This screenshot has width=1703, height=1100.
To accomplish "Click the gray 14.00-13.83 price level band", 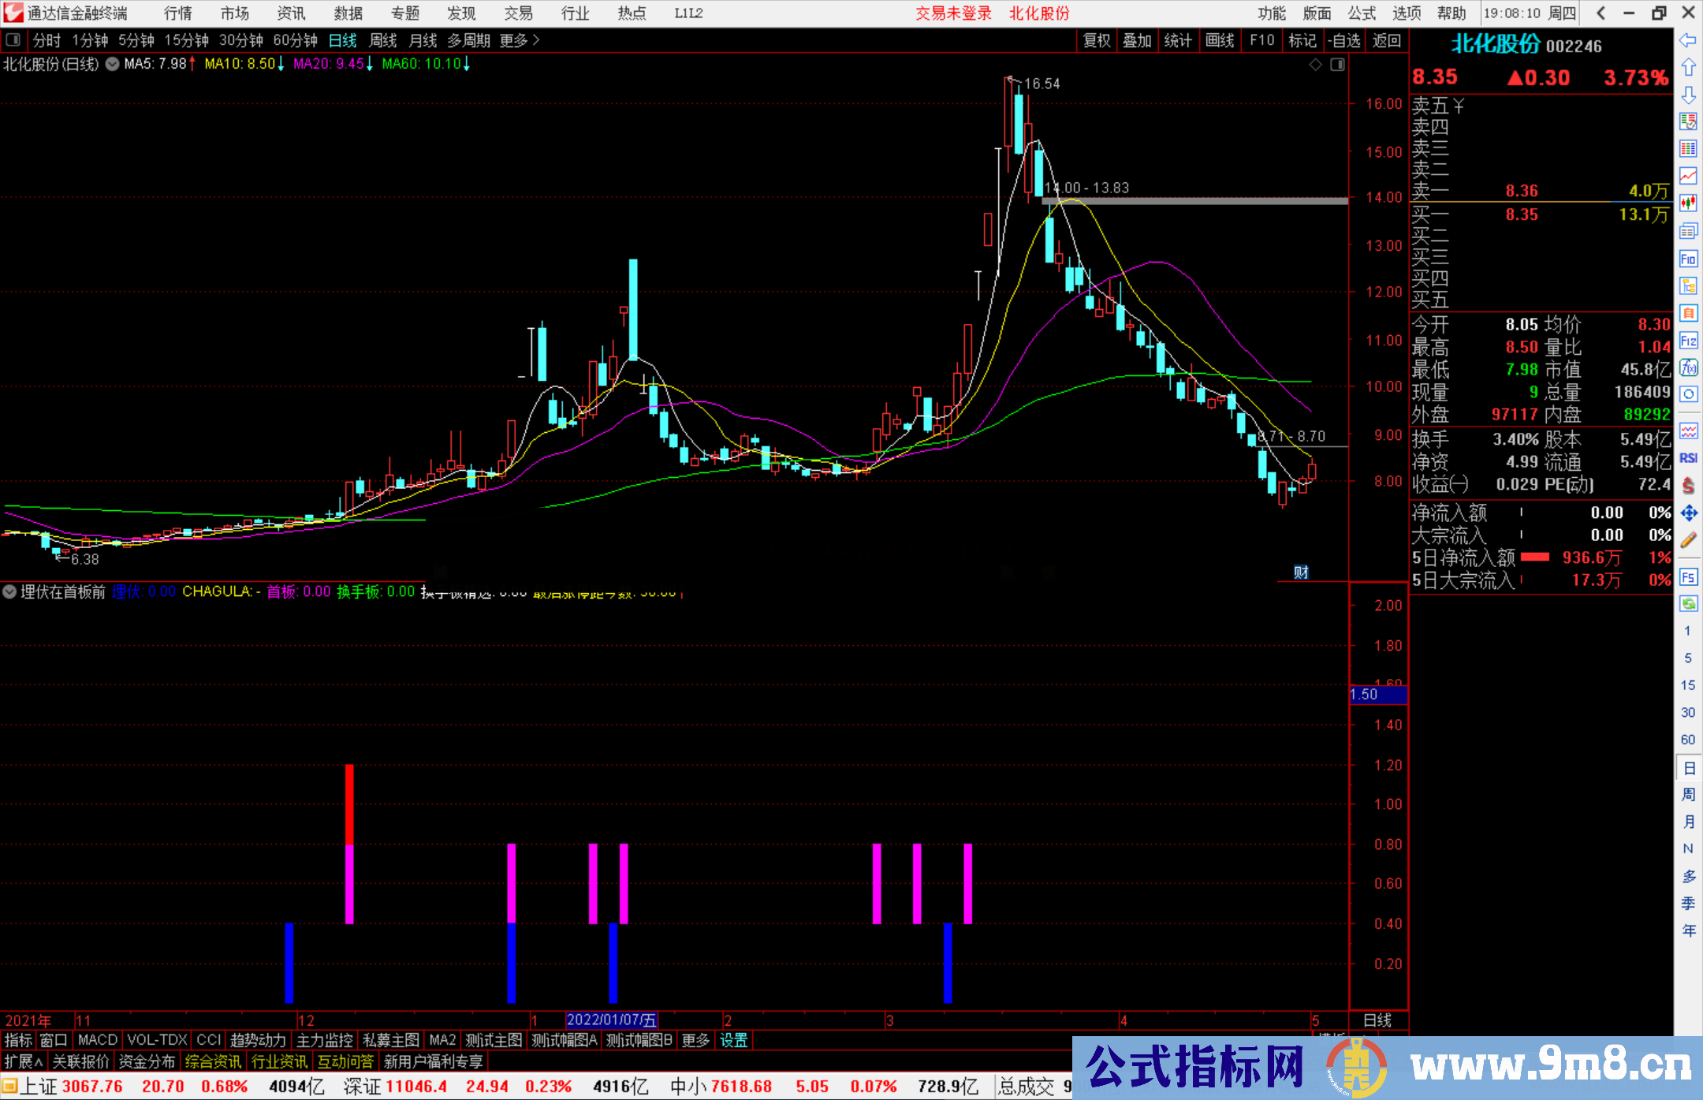I will tap(1194, 201).
